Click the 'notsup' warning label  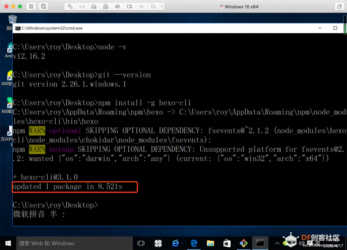[x=62, y=149]
